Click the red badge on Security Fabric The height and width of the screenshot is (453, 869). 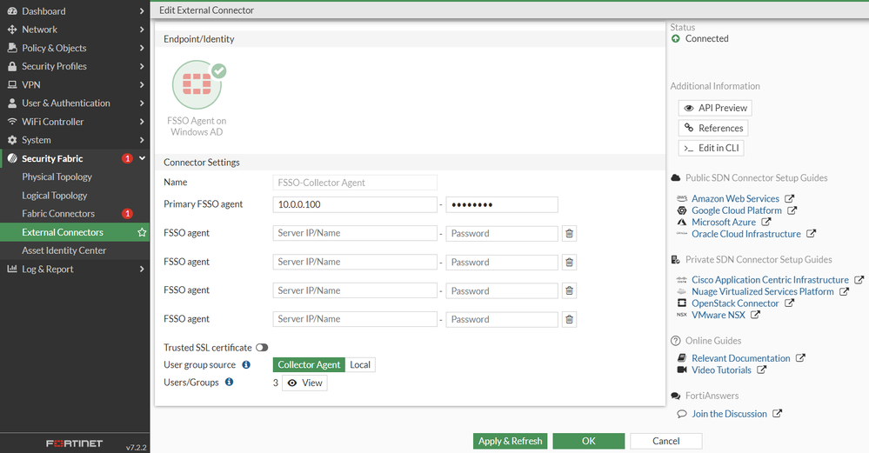tap(127, 158)
